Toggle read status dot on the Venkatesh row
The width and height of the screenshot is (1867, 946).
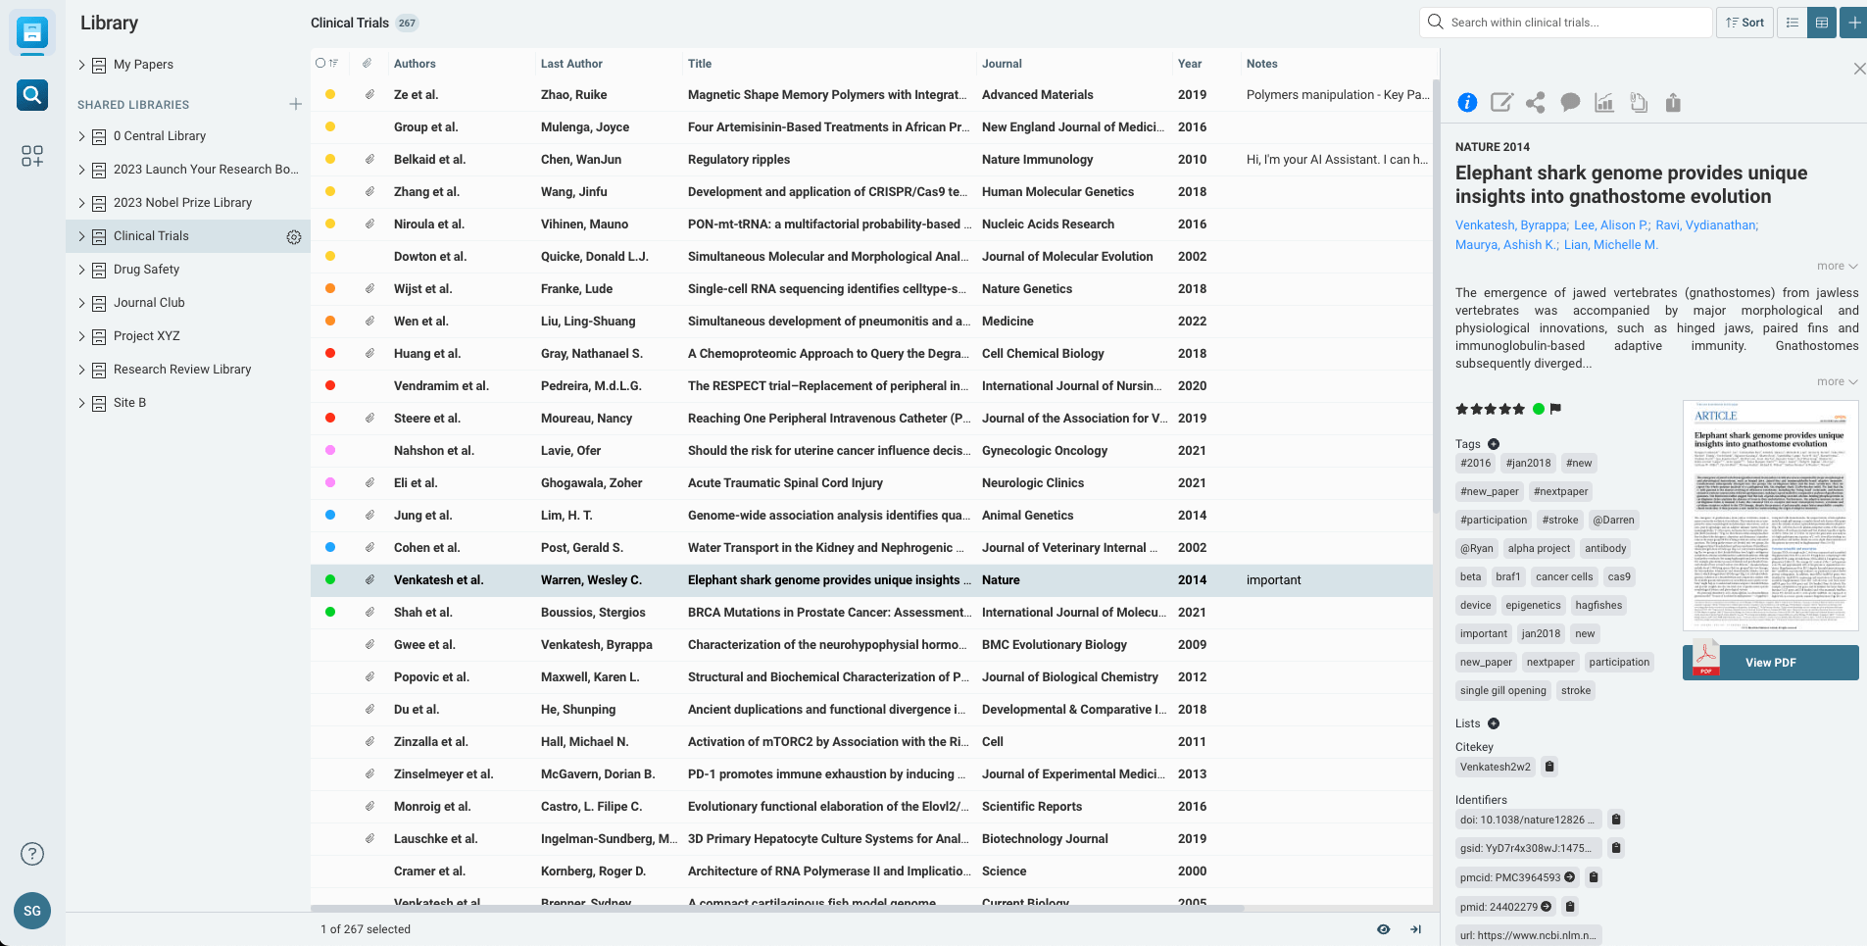(x=330, y=579)
